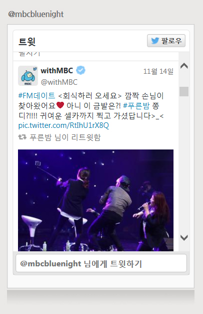
Task: Open the #FM데이트 hashtag
Action: (x=36, y=95)
